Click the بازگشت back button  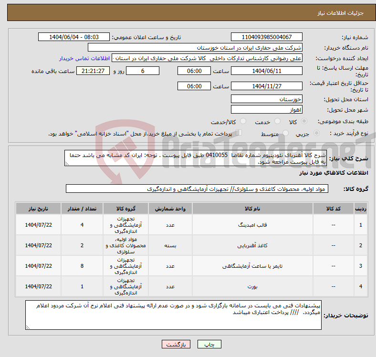click(x=176, y=344)
